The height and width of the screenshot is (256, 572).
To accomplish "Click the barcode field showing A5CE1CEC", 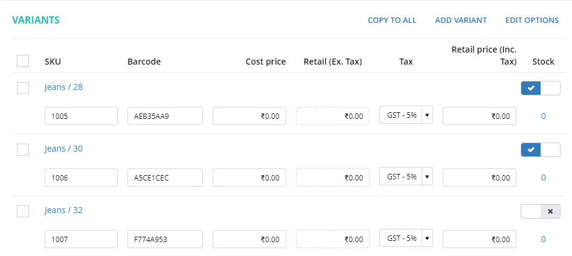I will [x=165, y=178].
